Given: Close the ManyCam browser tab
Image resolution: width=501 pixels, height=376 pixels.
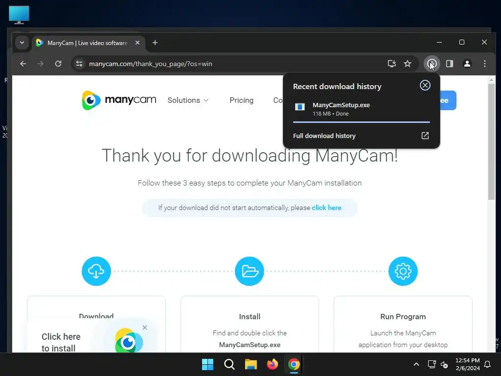Looking at the screenshot, I should [x=137, y=43].
